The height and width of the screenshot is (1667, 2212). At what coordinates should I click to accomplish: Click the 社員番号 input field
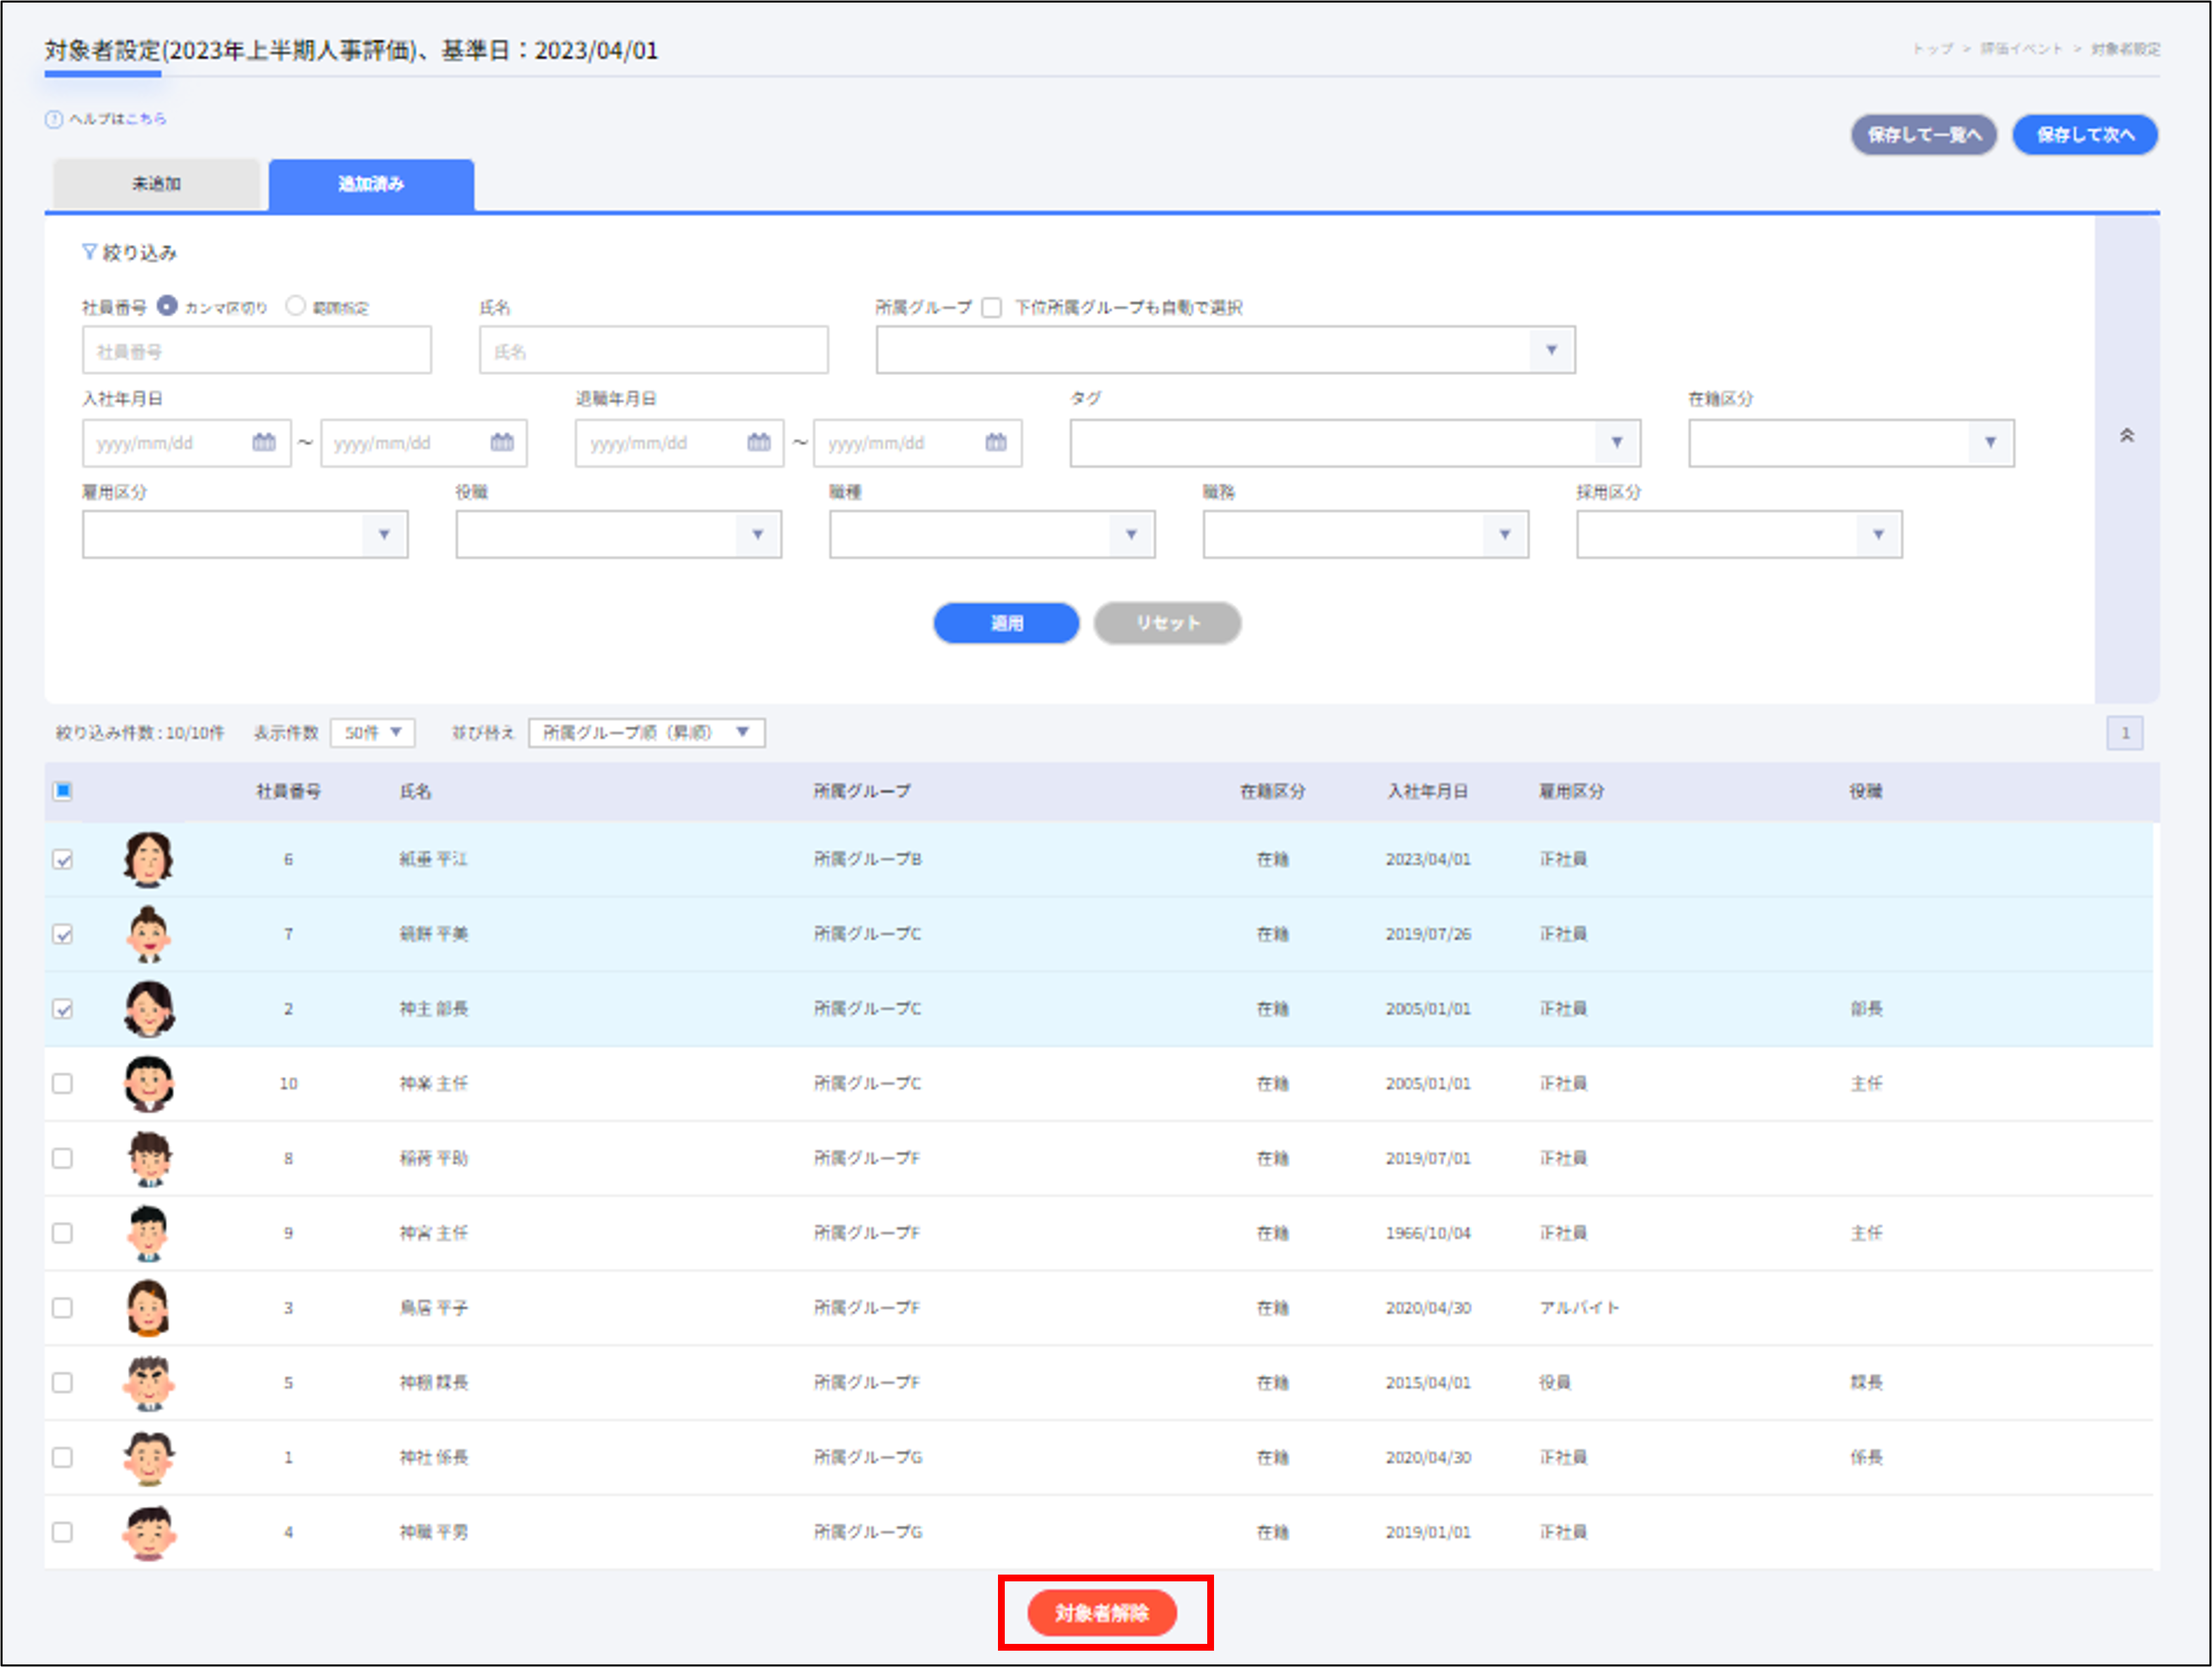coord(256,350)
